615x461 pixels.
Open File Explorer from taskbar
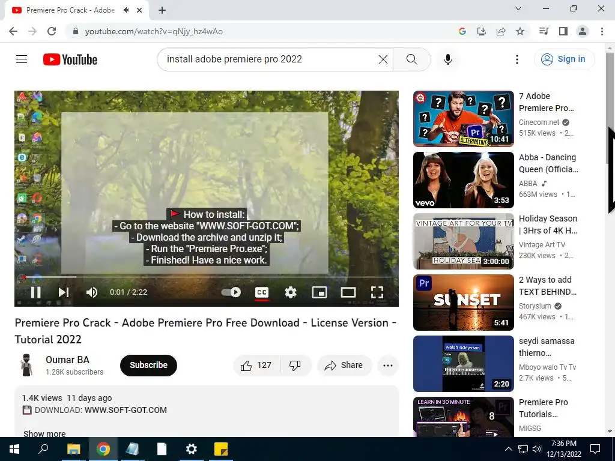[73, 449]
